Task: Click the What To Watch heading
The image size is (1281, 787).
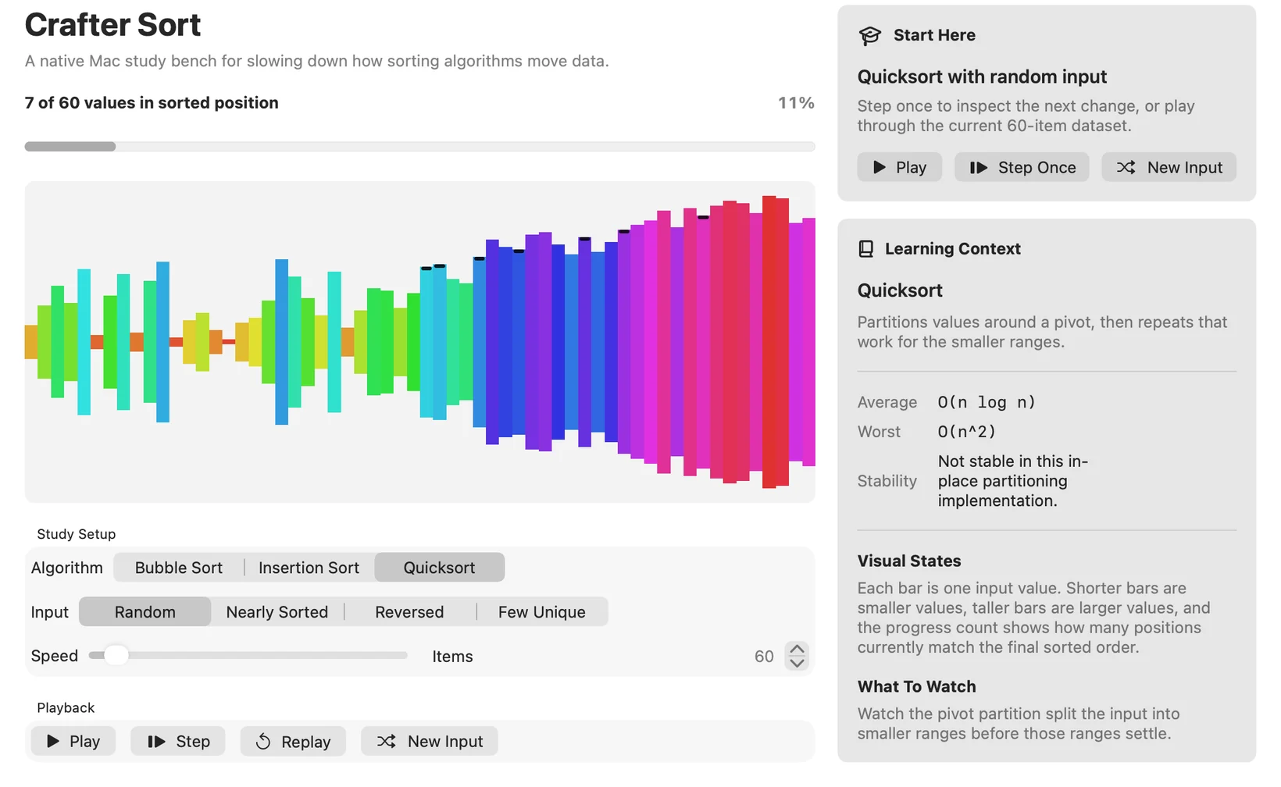Action: 917,686
